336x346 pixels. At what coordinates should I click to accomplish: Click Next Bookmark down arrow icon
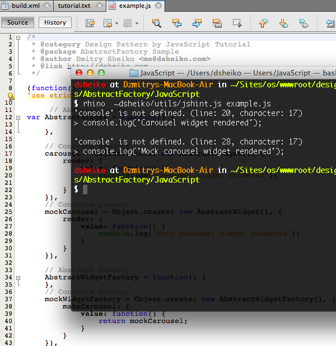[284, 23]
